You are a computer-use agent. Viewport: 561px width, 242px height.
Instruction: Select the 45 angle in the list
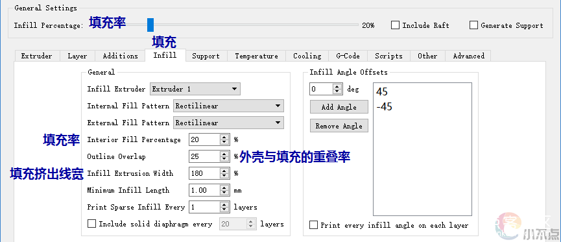coord(382,92)
